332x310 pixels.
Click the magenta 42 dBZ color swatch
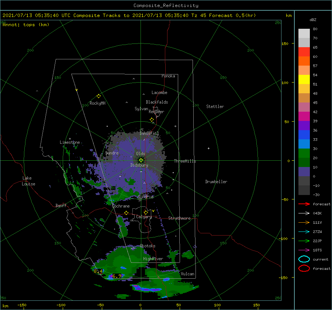point(304,116)
